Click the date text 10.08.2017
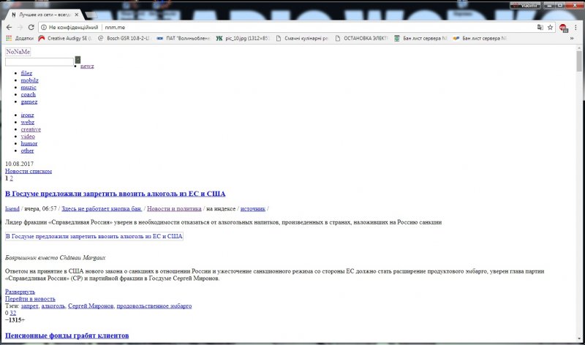The height and width of the screenshot is (345, 585). tap(20, 164)
